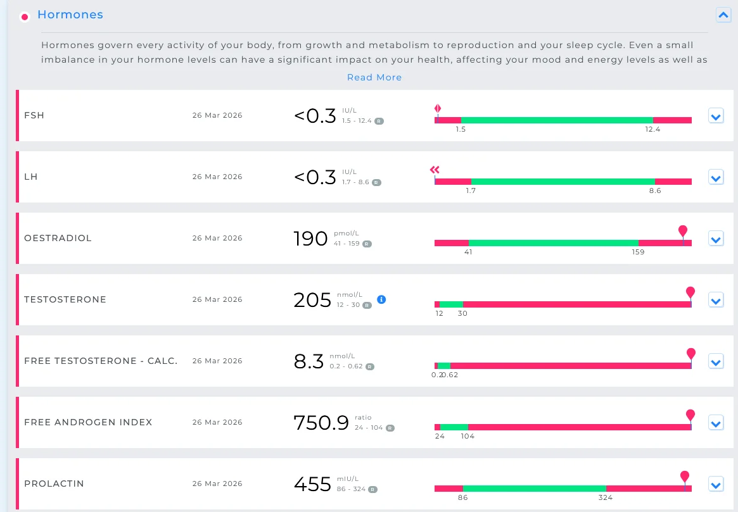
Task: Open the Read More link
Action: point(374,77)
